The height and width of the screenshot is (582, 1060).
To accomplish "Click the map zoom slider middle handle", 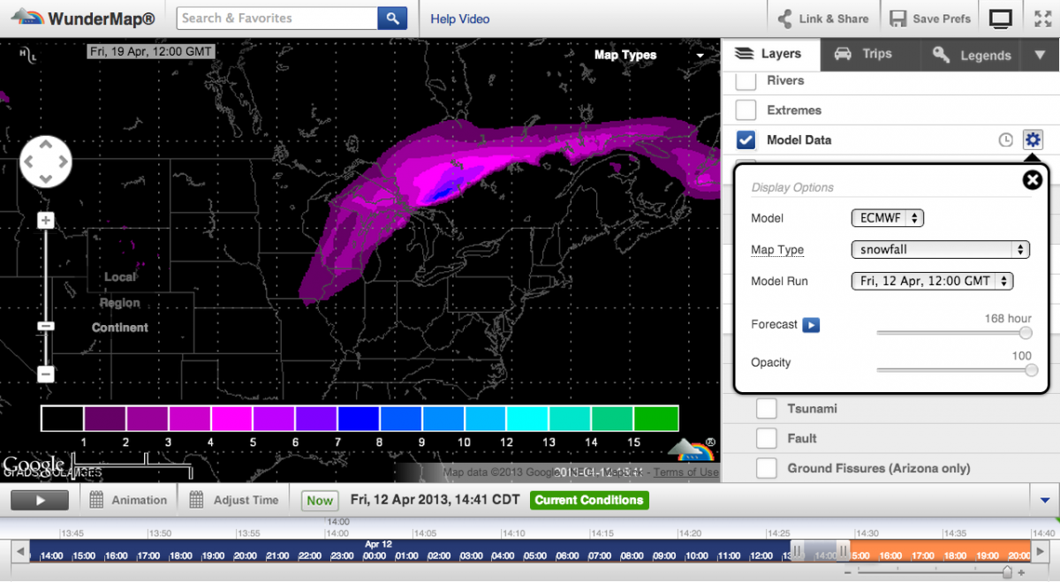I will (46, 326).
